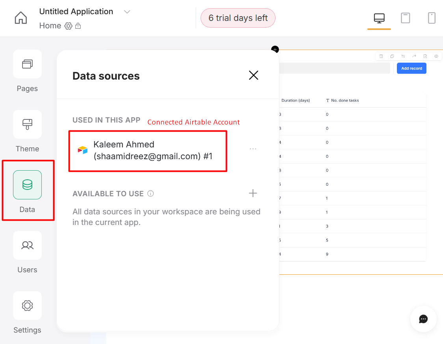
Task: Expand the Untitled Application dropdown
Action: click(x=127, y=12)
